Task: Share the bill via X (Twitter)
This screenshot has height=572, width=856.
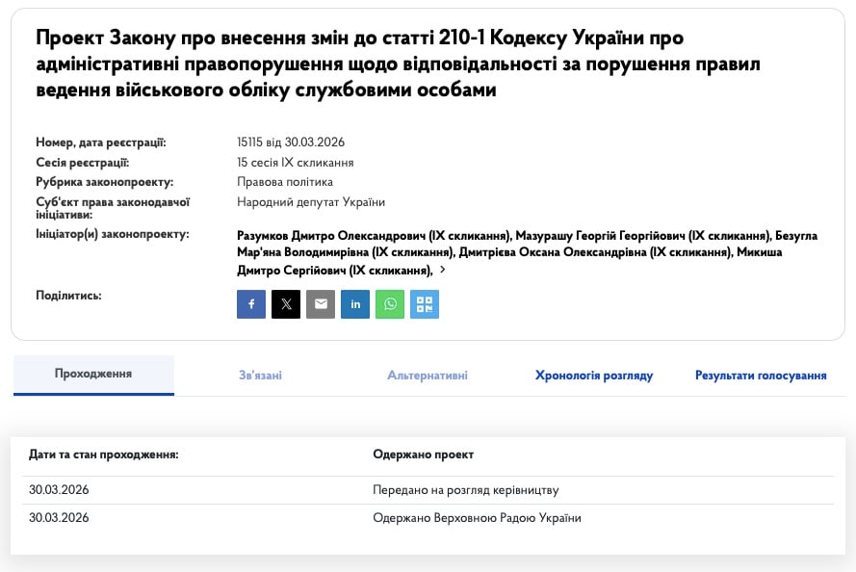Action: [x=286, y=304]
